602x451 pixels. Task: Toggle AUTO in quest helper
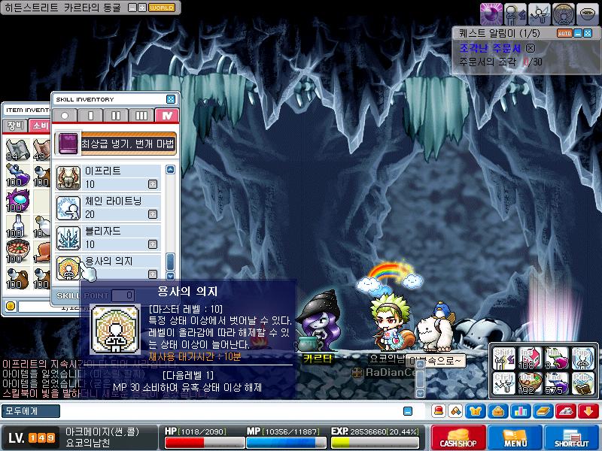tap(564, 33)
